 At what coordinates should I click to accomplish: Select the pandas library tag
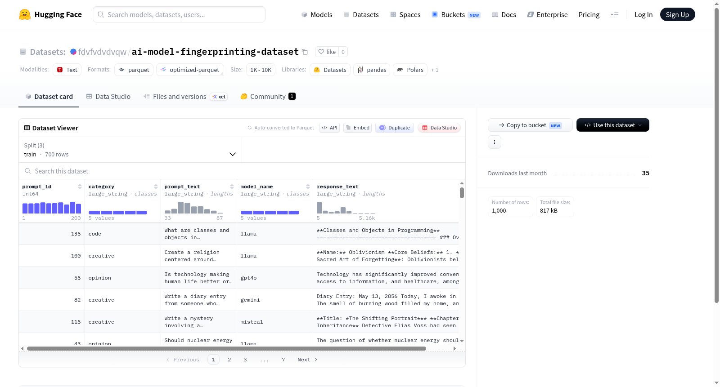pos(372,70)
